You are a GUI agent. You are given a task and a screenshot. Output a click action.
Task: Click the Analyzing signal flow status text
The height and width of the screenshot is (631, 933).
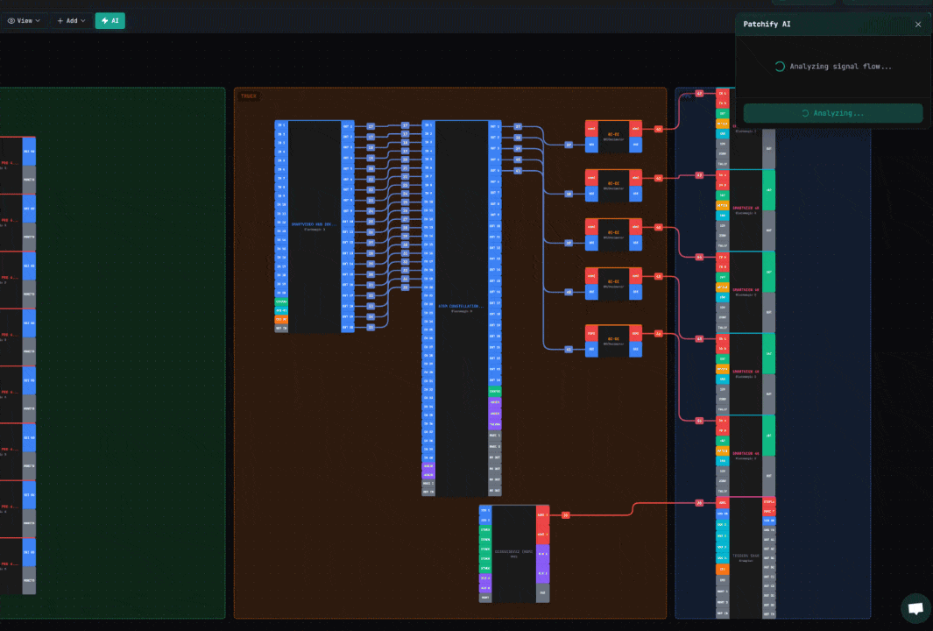click(840, 67)
